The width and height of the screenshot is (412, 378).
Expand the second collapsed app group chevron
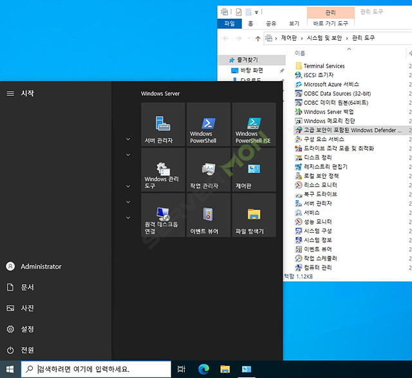pos(128,155)
